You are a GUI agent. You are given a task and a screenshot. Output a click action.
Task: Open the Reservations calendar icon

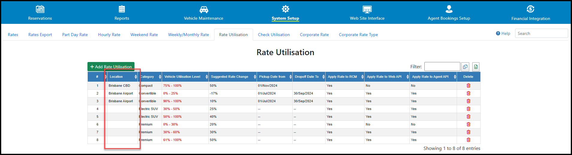(40, 9)
